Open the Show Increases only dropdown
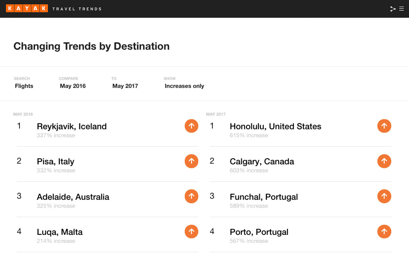This screenshot has width=409, height=256. pos(184,86)
